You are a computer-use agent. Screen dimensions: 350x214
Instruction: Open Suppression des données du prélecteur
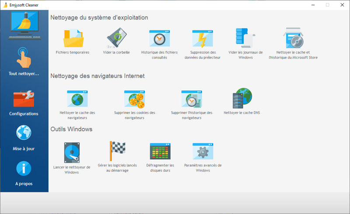[x=203, y=38]
